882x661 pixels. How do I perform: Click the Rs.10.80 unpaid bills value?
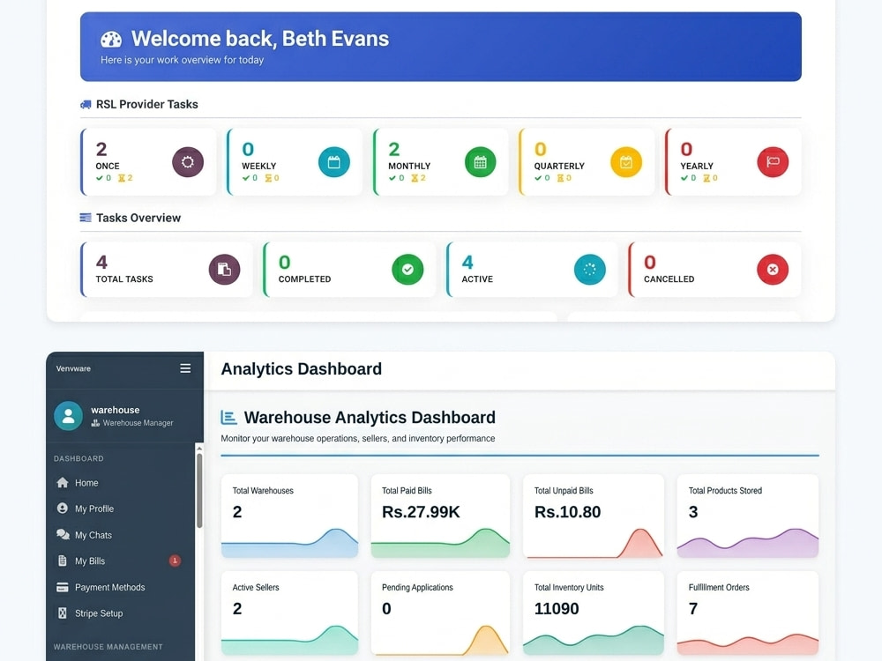pyautogui.click(x=567, y=512)
